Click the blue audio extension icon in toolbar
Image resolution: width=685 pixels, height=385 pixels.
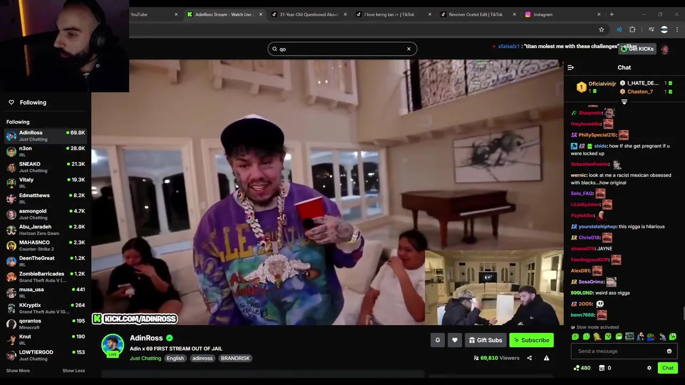click(x=619, y=29)
